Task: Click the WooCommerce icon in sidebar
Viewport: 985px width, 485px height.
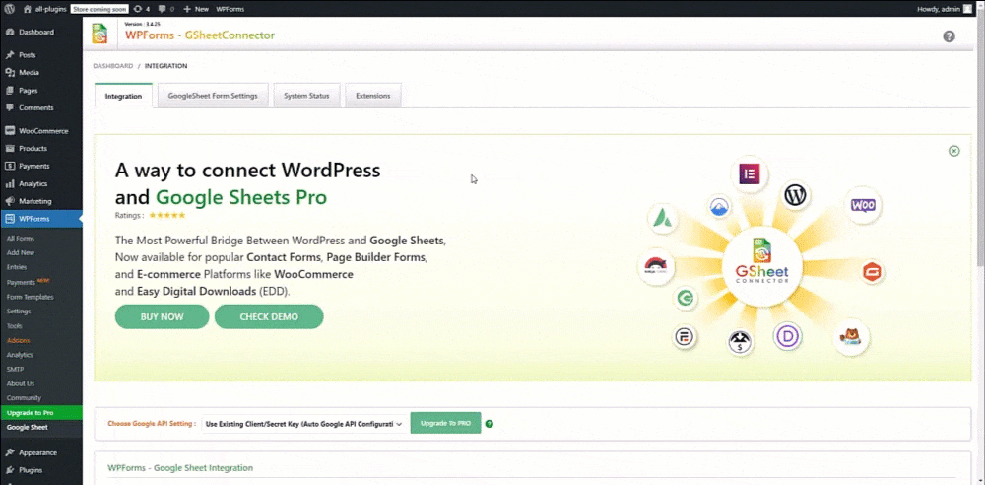Action: pyautogui.click(x=10, y=131)
